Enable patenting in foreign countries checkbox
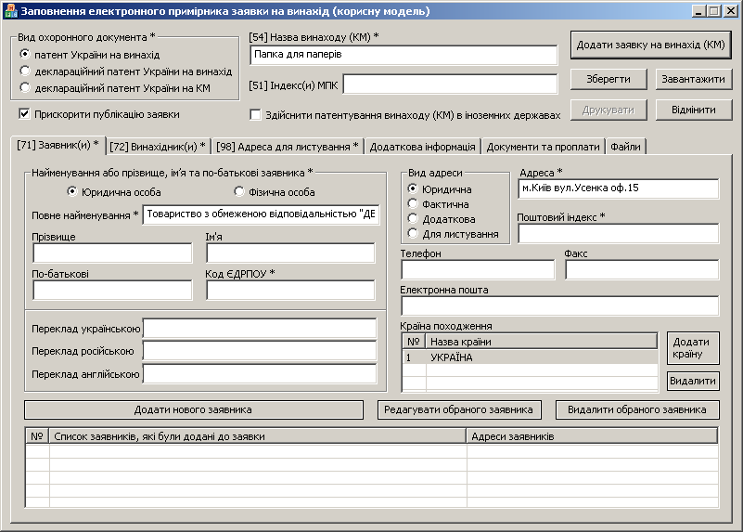Viewport: 743px width, 532px height. [x=255, y=115]
